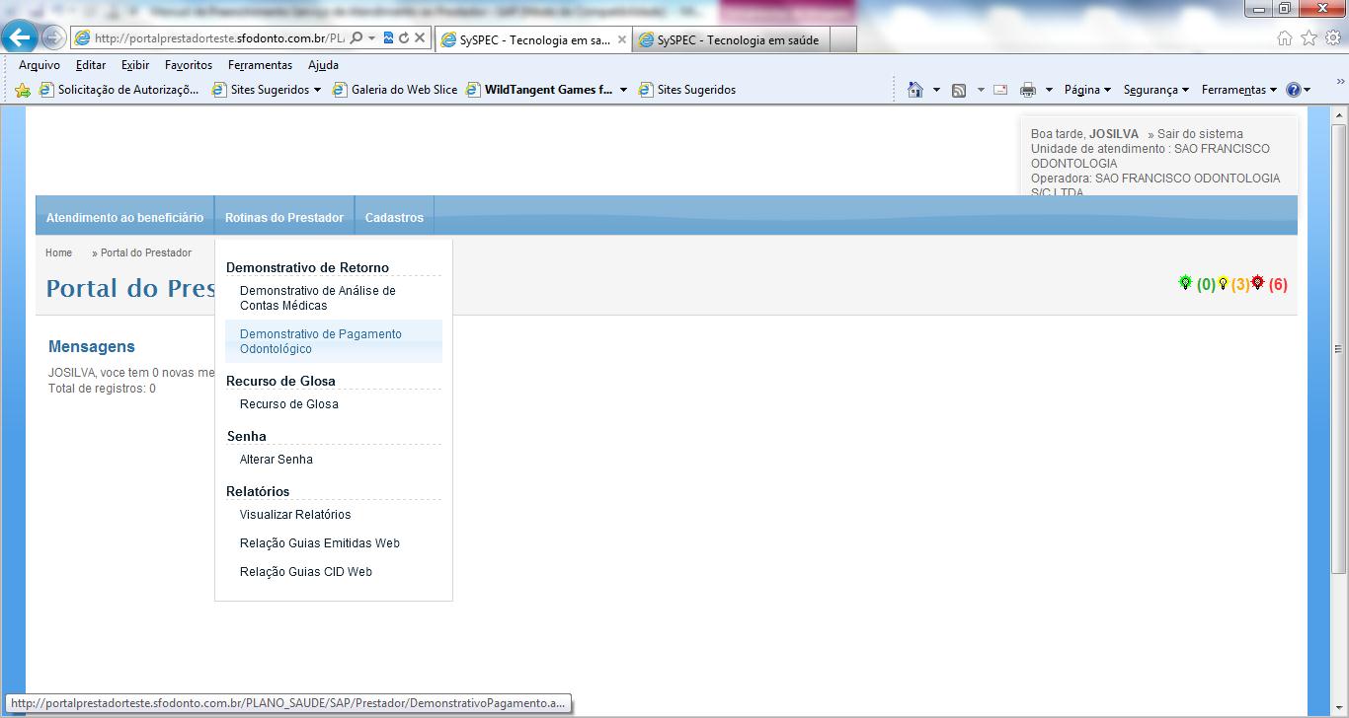The image size is (1349, 718).
Task: Open the Ajuda menu
Action: 323,65
